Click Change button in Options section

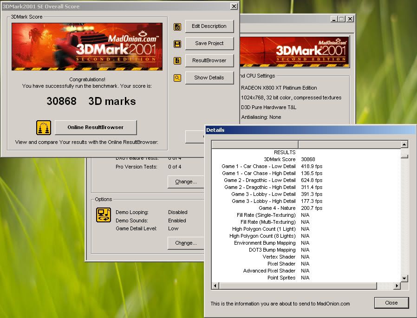(x=186, y=243)
